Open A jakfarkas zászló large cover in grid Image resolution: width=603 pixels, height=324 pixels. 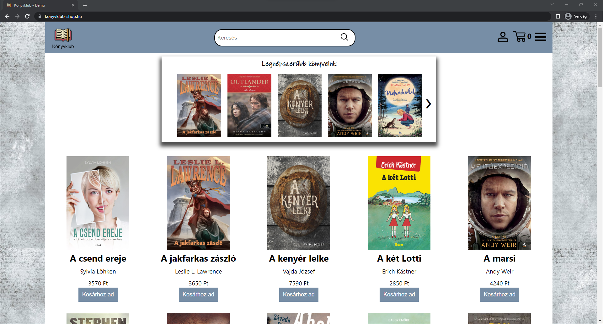point(198,203)
